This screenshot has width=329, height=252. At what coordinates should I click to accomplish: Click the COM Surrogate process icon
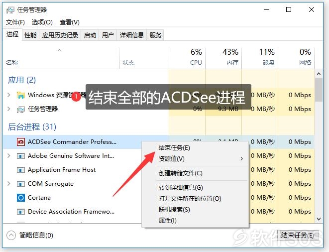(x=20, y=184)
